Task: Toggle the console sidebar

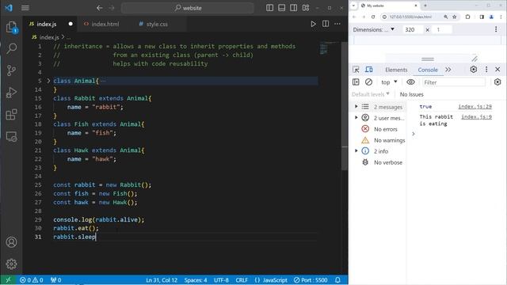Action: 356,82
